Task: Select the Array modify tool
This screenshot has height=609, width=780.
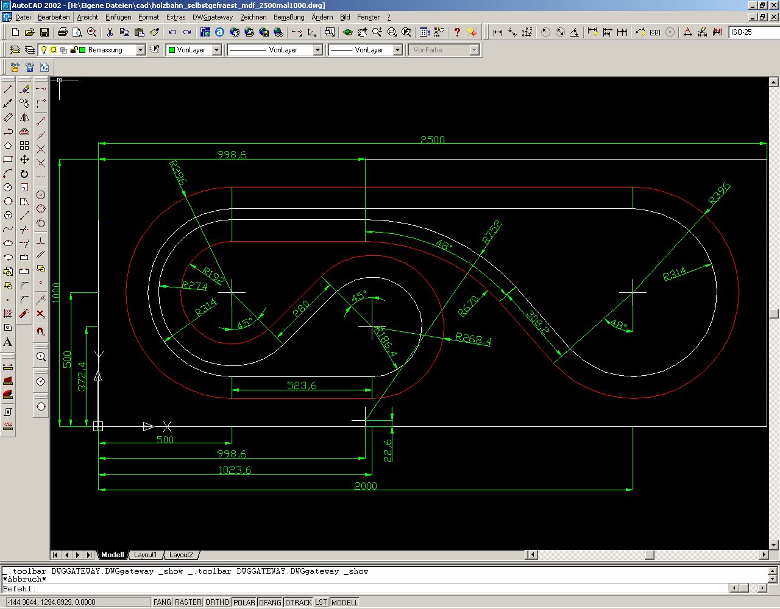Action: click(24, 146)
